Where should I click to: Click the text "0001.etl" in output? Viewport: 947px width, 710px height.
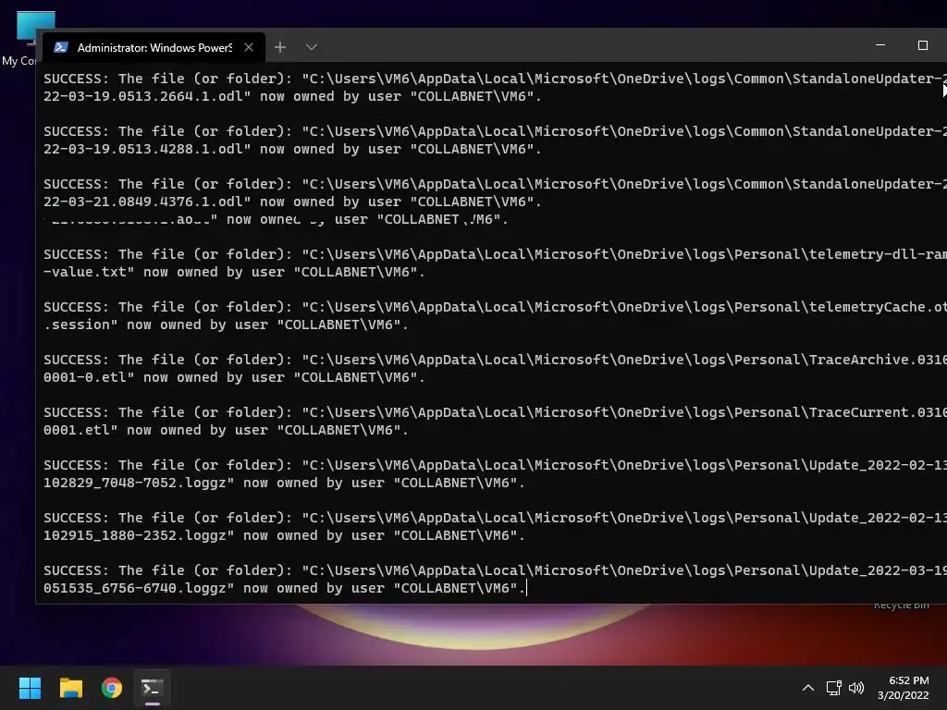coord(77,430)
